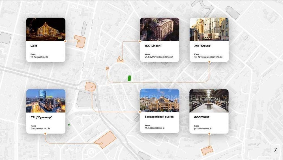Open the Бессарабский рынок photo
Image resolution: width=283 pixels, height=160 pixels.
160,100
